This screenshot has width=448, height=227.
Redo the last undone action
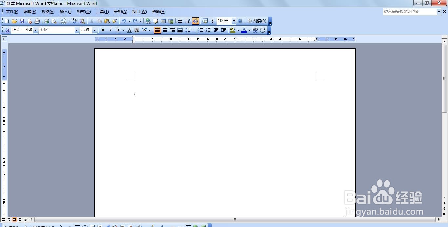135,21
